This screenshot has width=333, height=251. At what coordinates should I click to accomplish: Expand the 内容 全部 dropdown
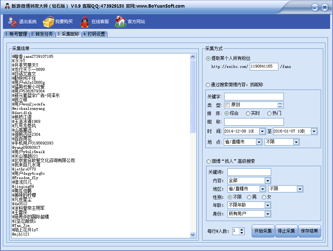[268, 181]
